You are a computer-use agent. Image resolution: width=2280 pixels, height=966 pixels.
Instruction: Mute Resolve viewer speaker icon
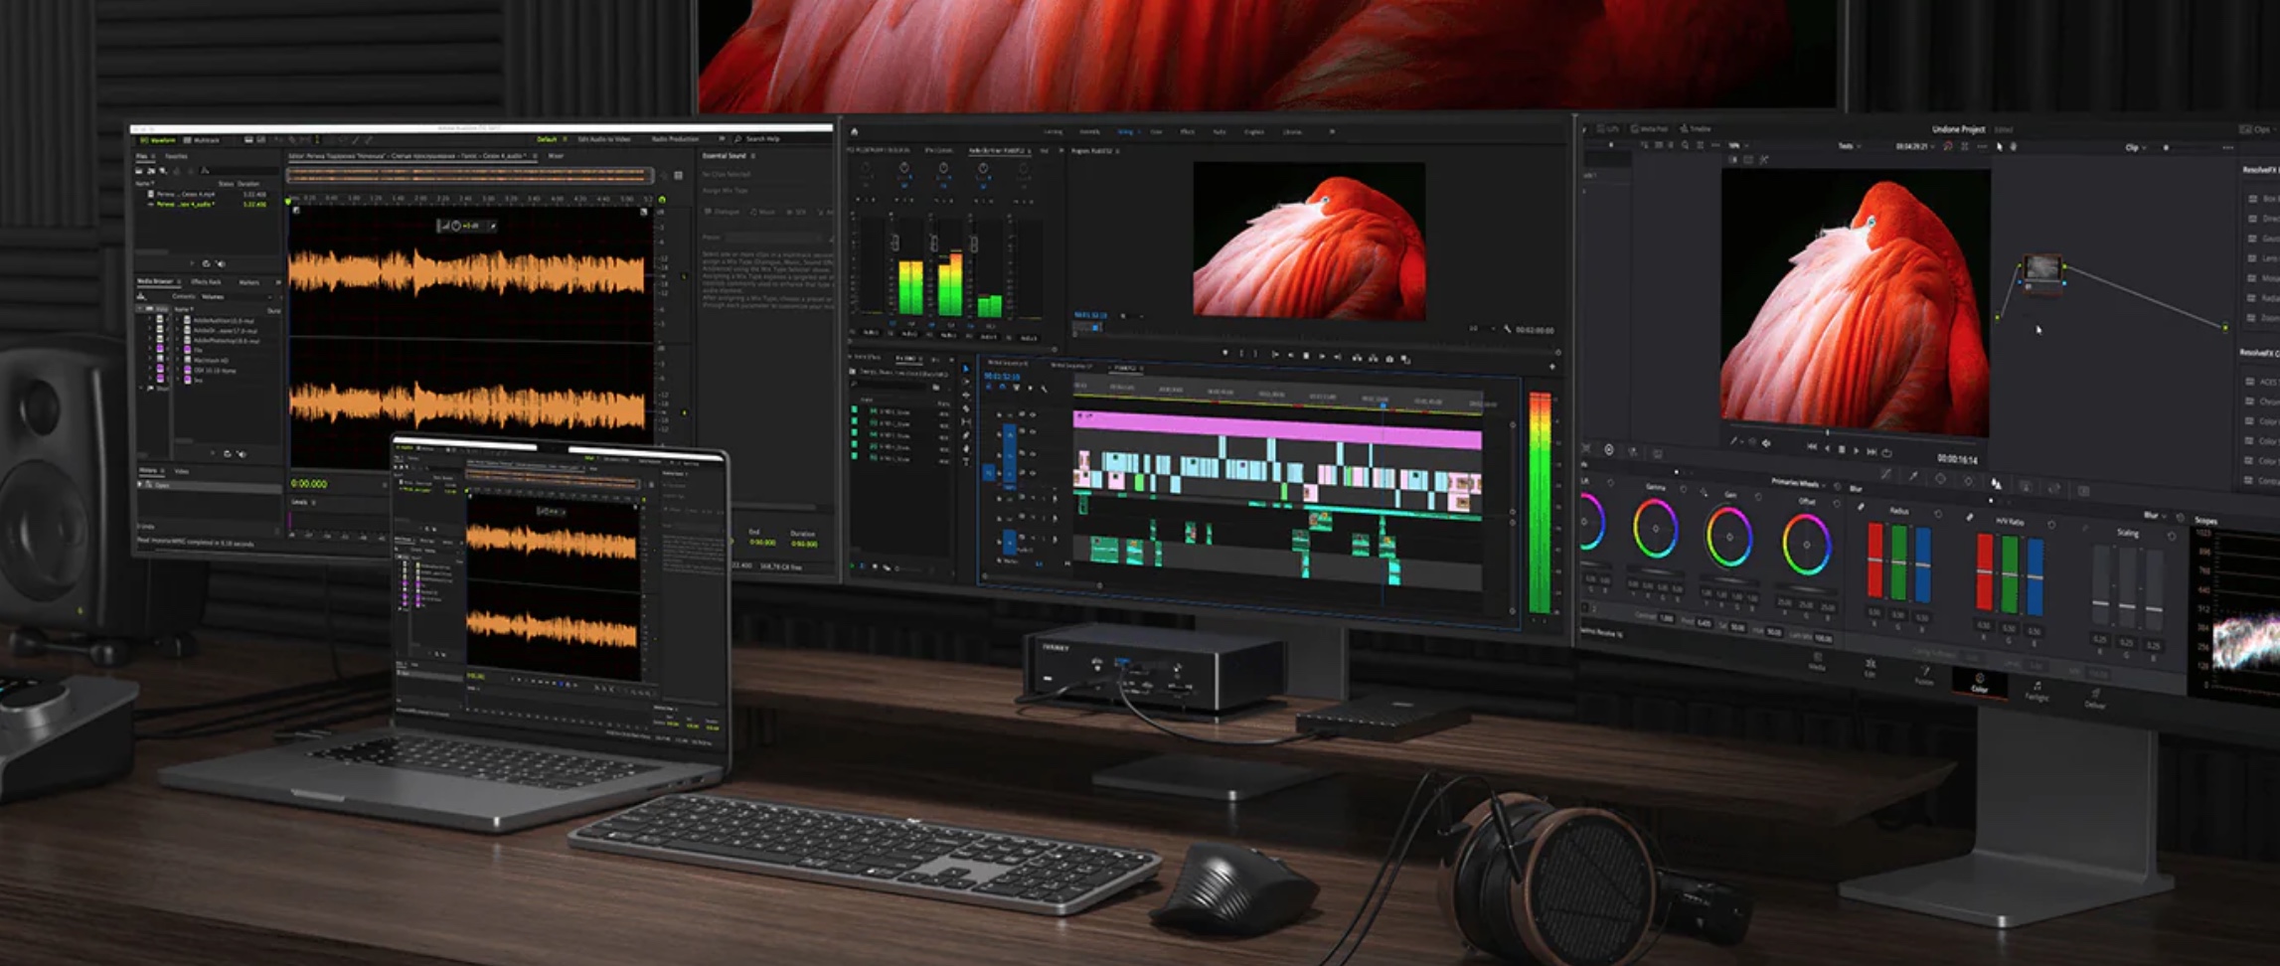coord(1766,443)
